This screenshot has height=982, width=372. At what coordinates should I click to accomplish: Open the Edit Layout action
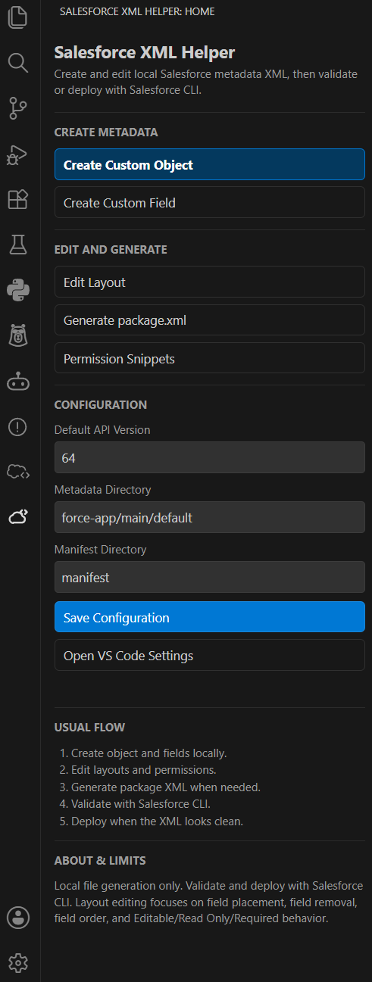pyautogui.click(x=210, y=282)
